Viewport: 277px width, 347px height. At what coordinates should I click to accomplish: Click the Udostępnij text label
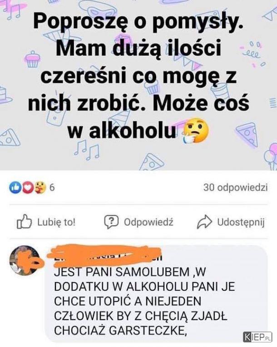point(241,222)
